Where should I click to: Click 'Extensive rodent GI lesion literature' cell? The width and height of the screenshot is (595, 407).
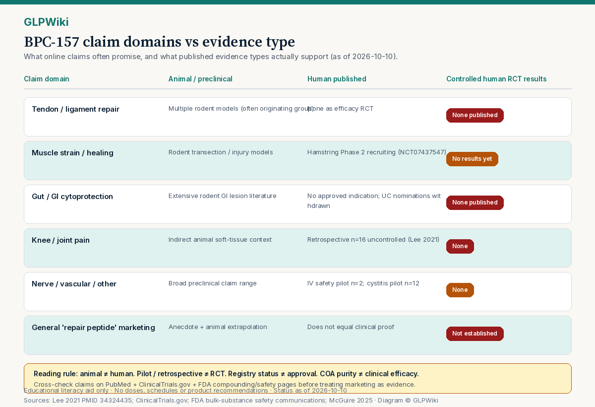[x=223, y=196]
